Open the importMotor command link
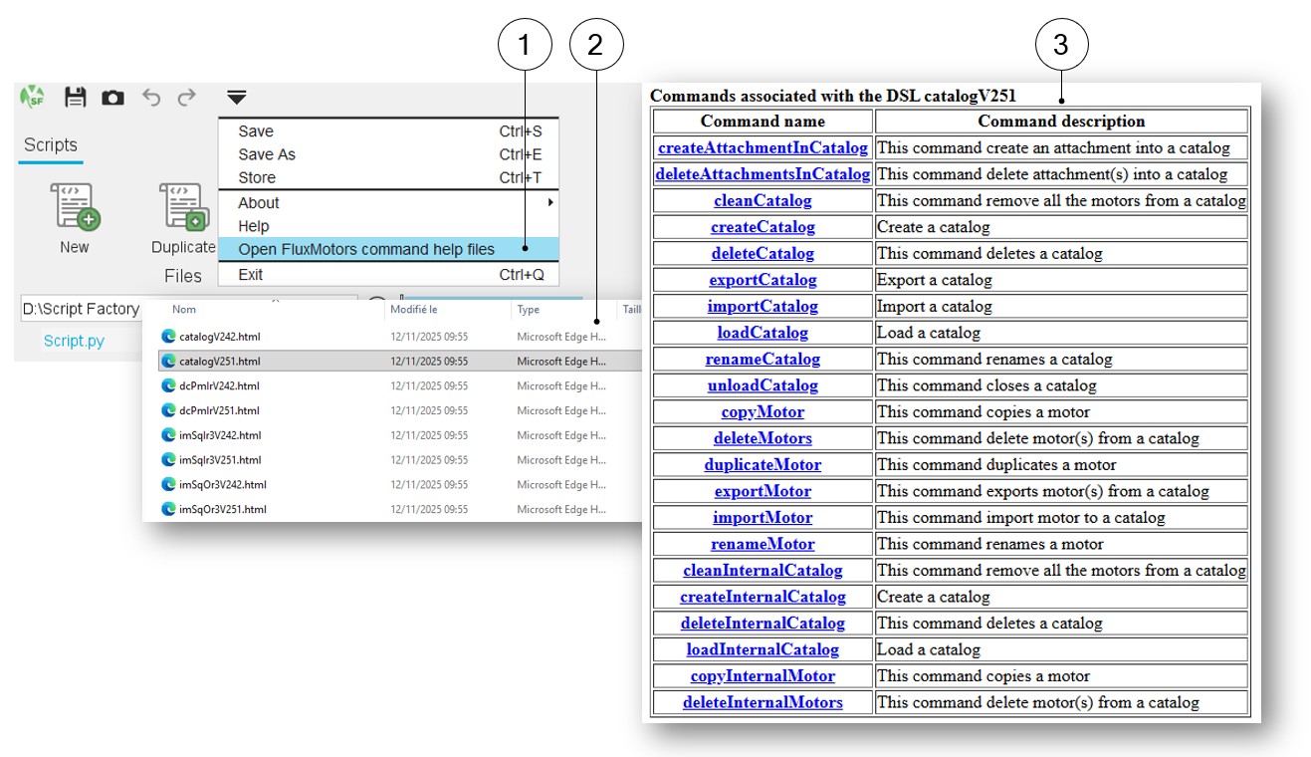 [x=763, y=517]
